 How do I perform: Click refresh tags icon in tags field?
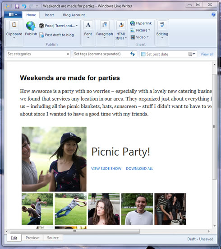coord(133,54)
